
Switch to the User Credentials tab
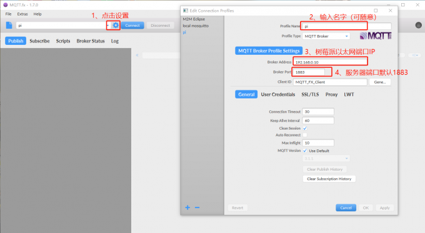click(x=278, y=94)
